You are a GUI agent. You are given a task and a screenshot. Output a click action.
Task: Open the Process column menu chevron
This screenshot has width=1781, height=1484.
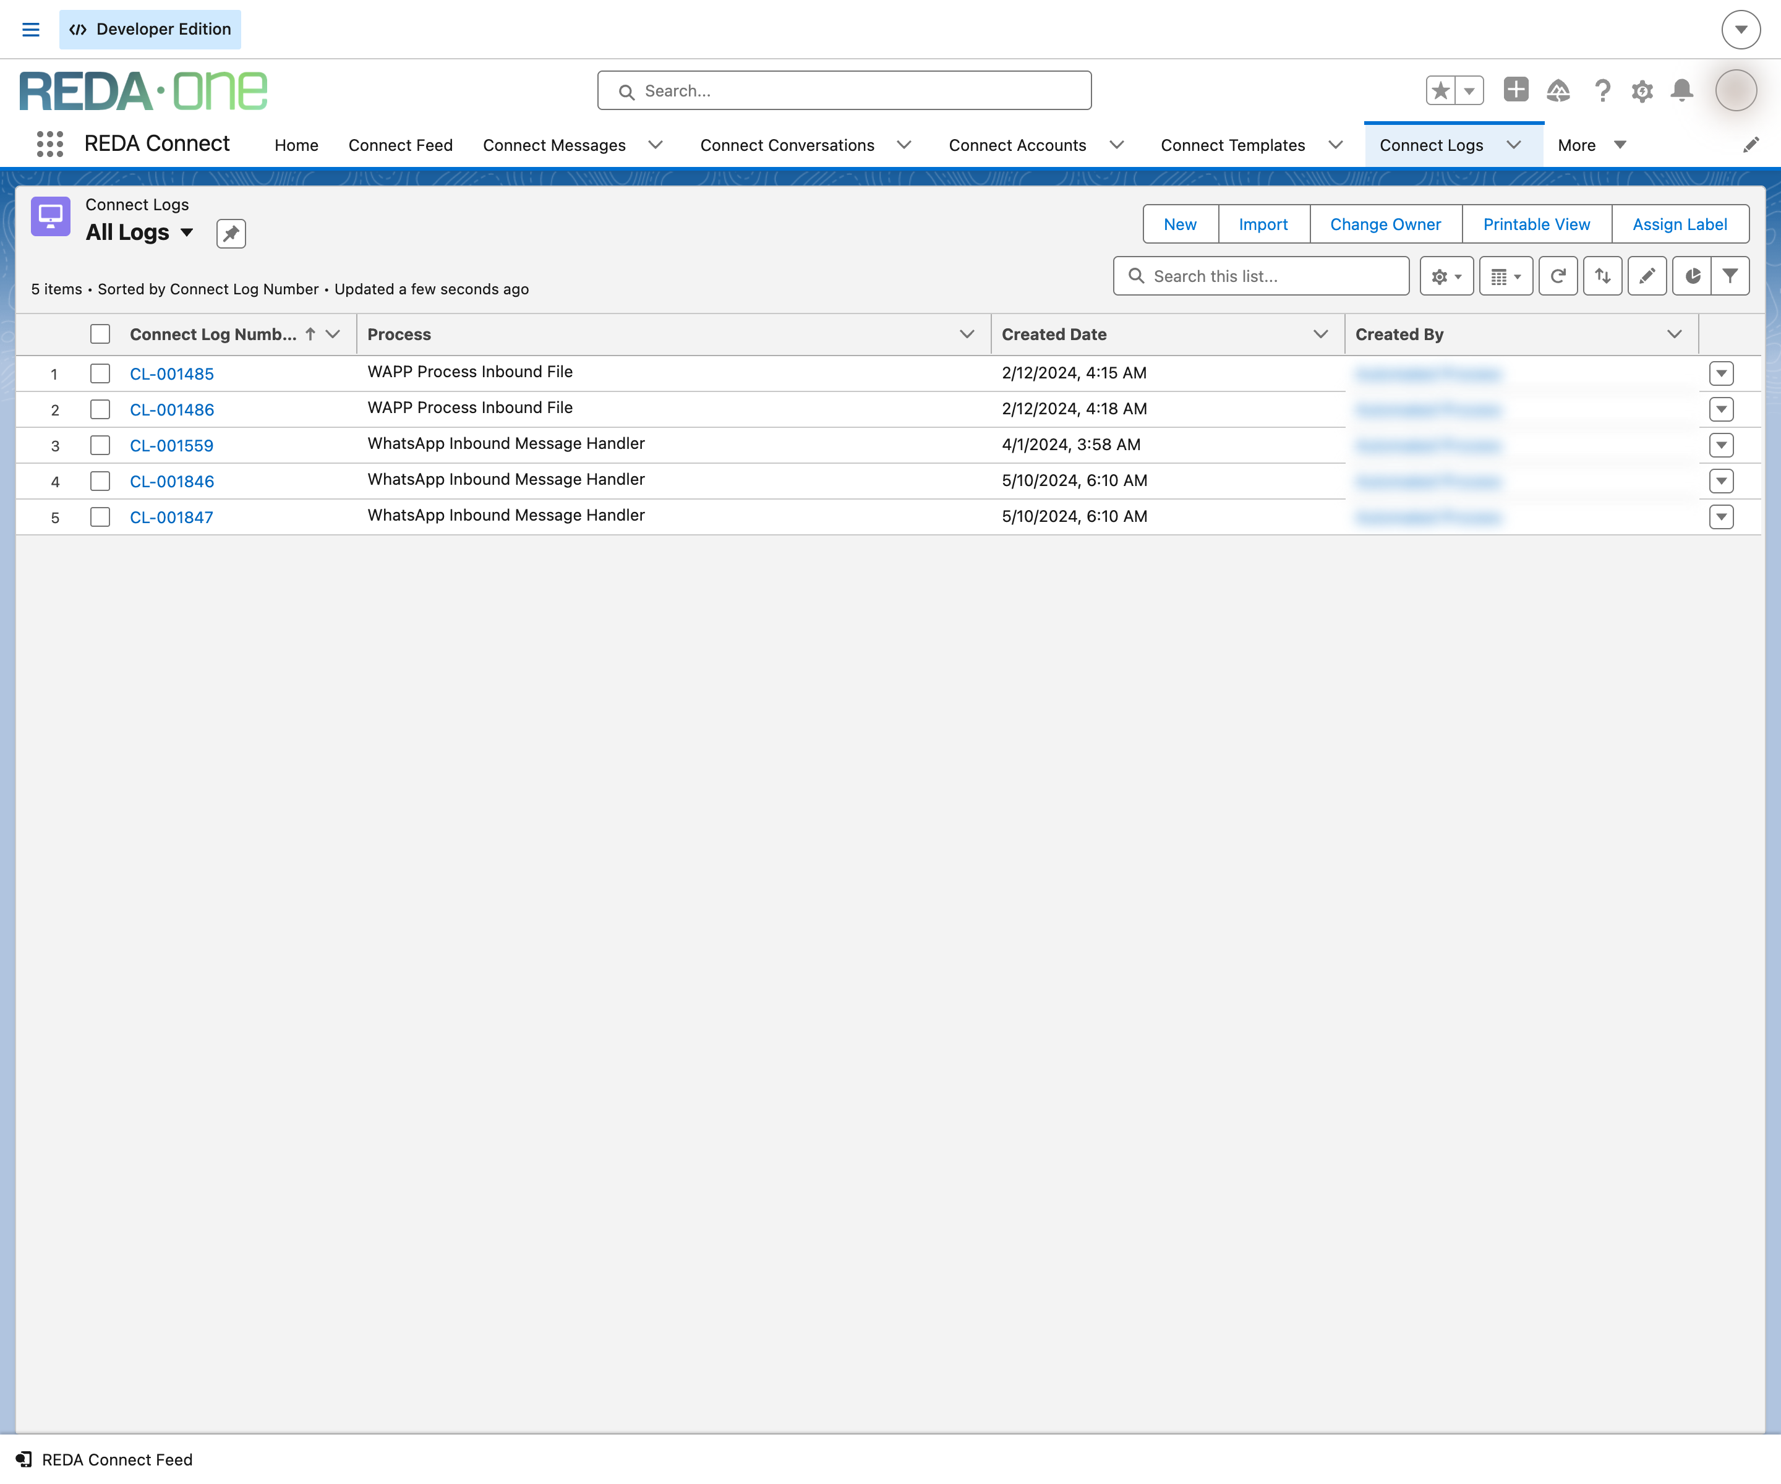pyautogui.click(x=967, y=334)
